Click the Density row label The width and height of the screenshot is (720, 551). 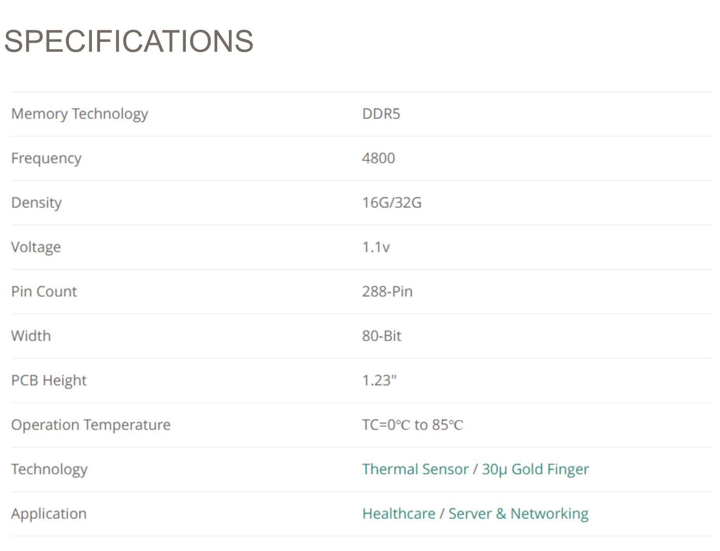pyautogui.click(x=36, y=203)
